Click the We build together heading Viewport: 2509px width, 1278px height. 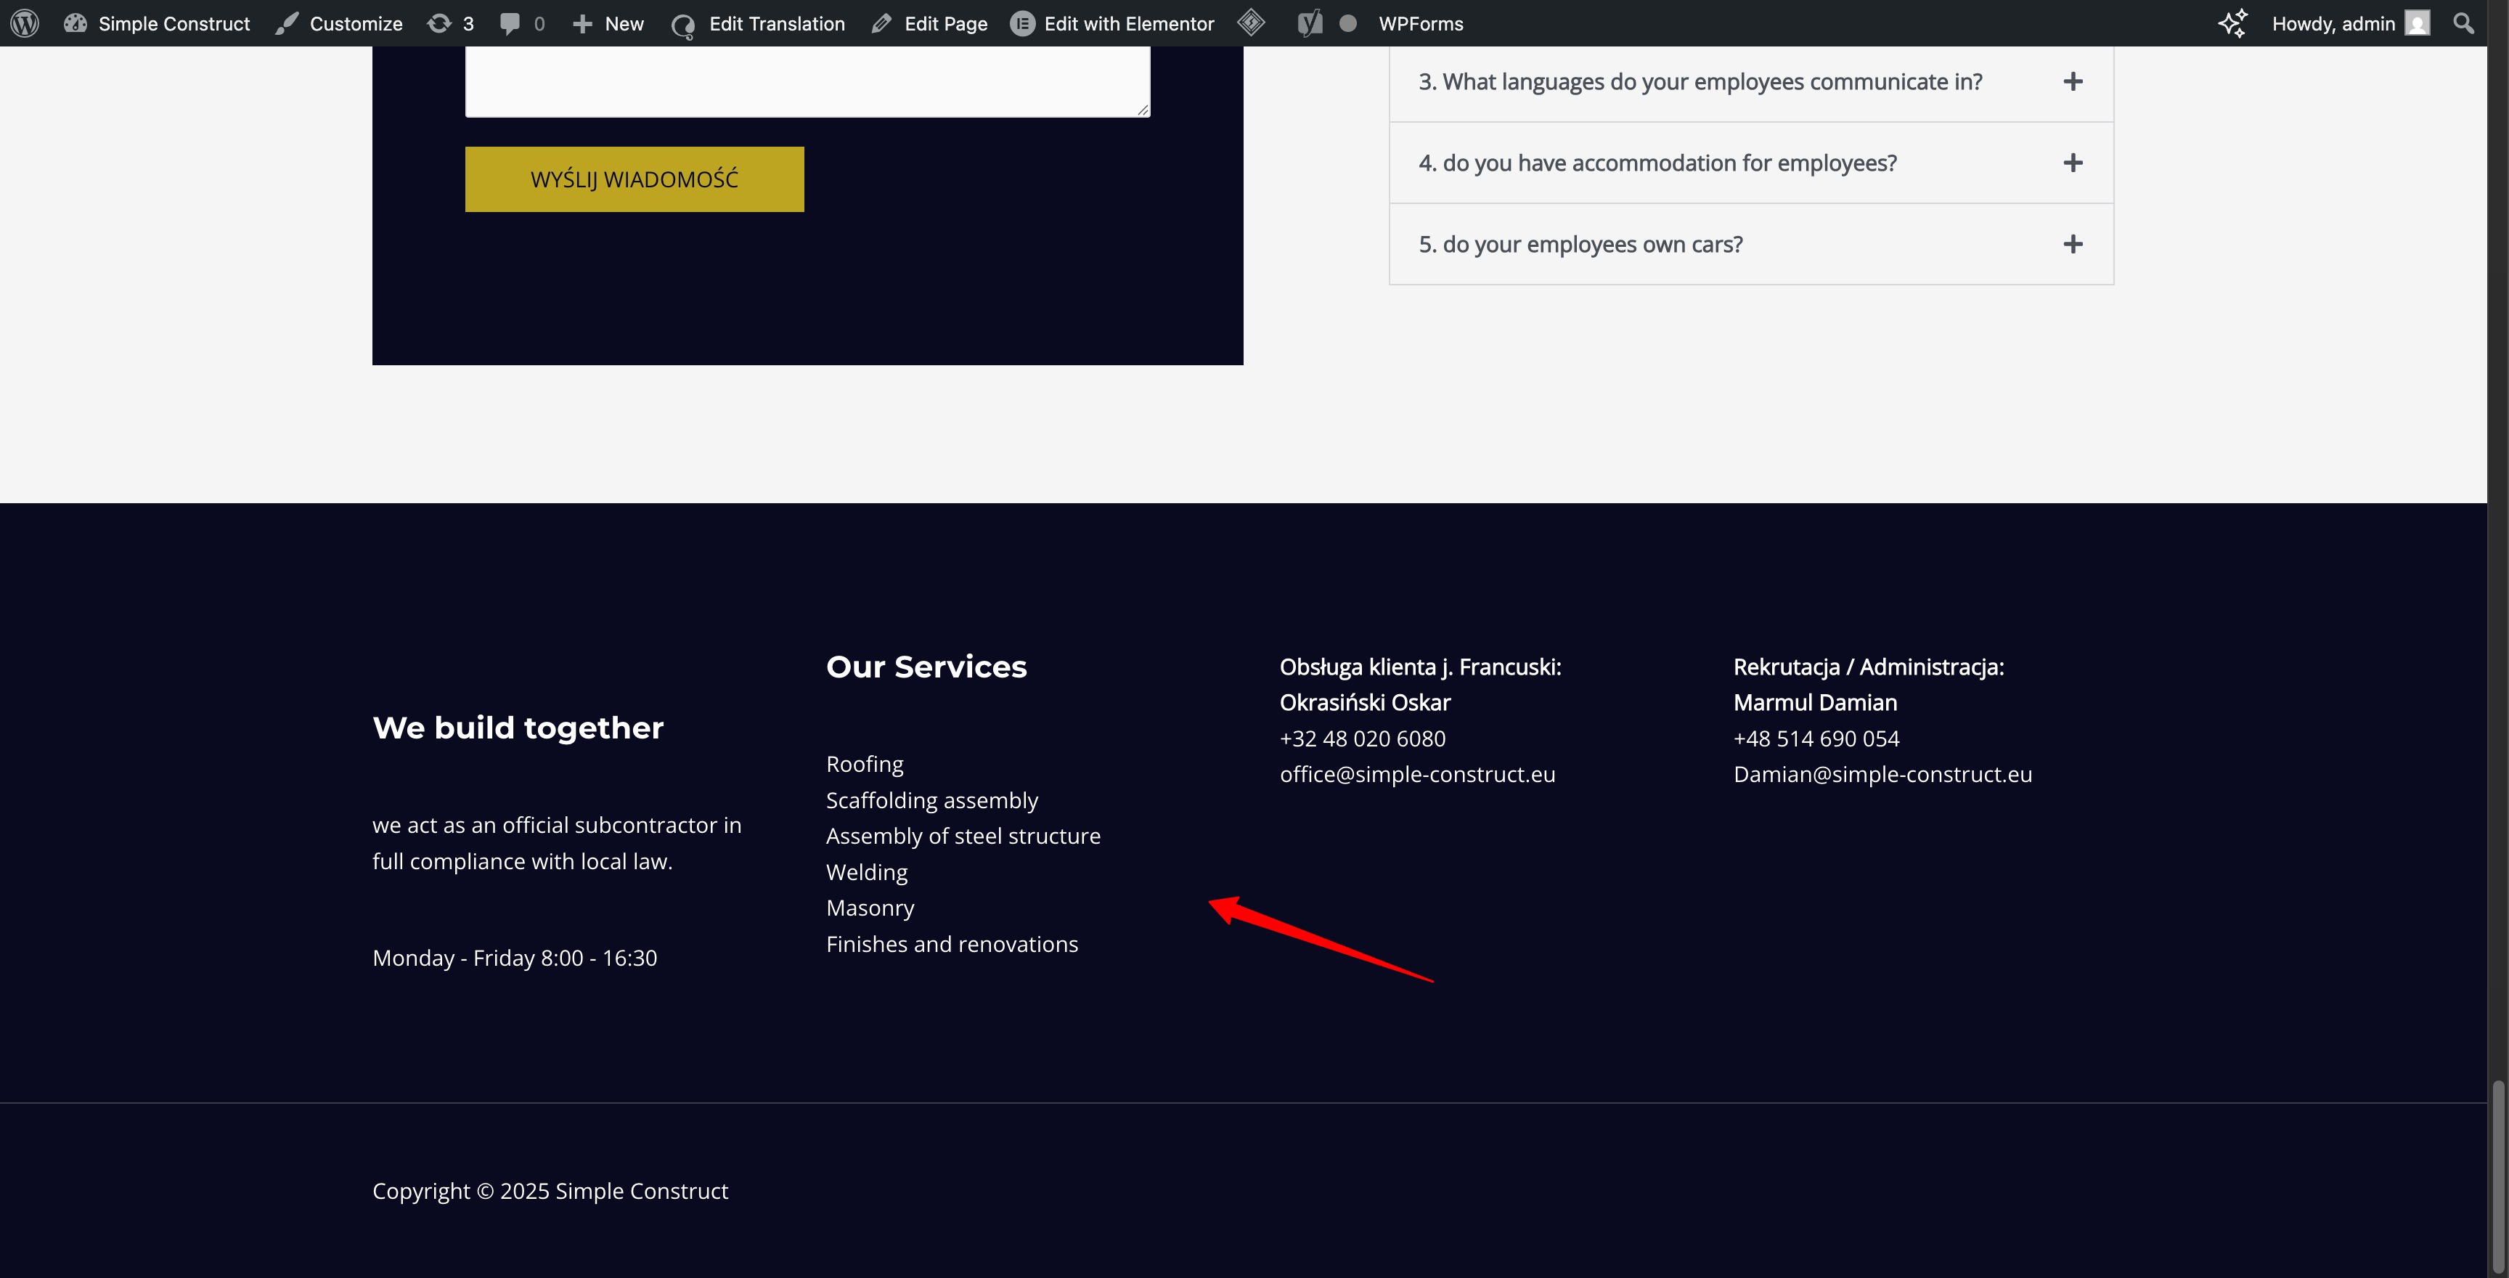click(518, 728)
